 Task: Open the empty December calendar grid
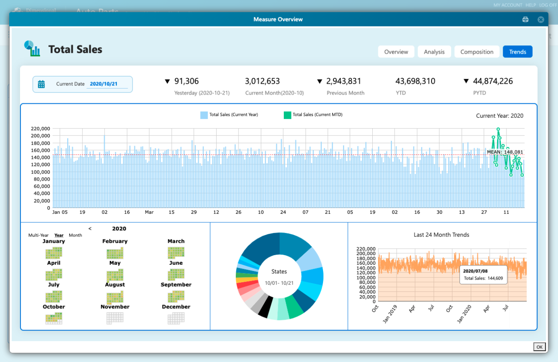pyautogui.click(x=176, y=318)
